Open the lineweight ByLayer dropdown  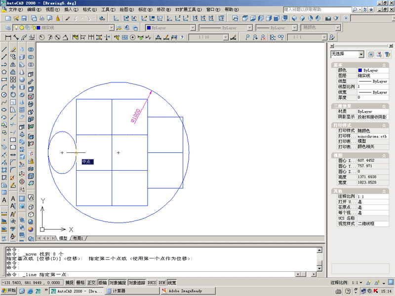click(x=294, y=28)
